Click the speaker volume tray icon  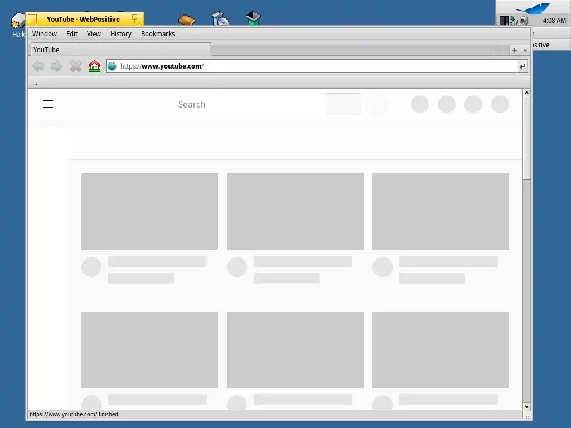pyautogui.click(x=524, y=21)
